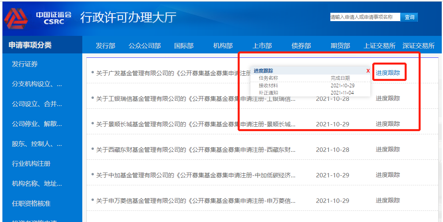Click the 中国证监会 CSRC wordmark
This screenshot has height=222, width=443.
54,18
